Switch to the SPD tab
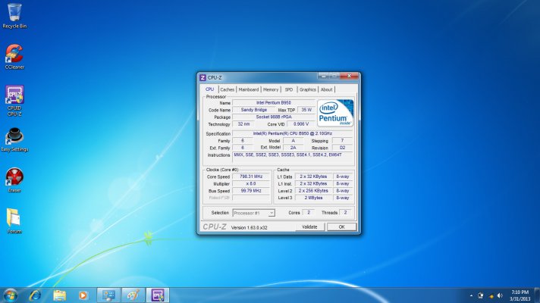Screen dimensions: 540x303 tap(289, 89)
